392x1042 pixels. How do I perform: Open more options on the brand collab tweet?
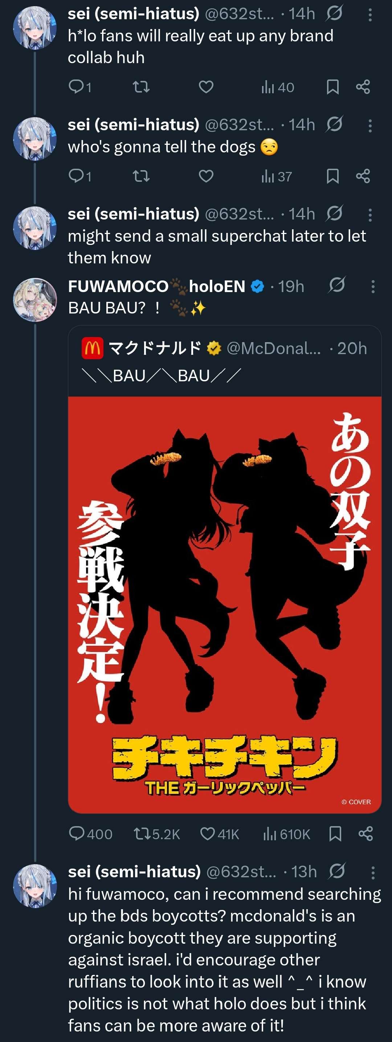(370, 15)
